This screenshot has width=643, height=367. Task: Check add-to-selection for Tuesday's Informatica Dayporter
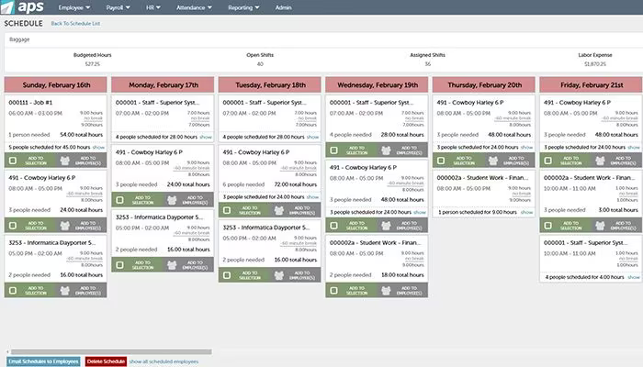[227, 275]
